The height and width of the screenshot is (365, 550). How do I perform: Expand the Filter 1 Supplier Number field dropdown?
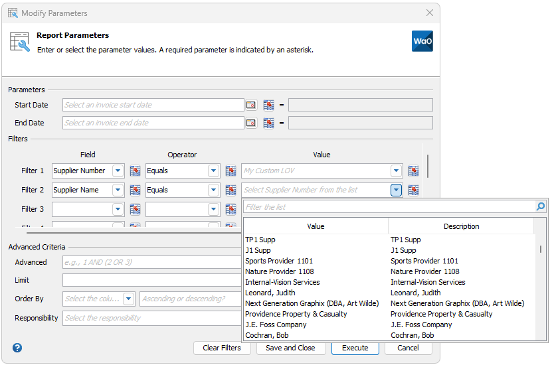118,171
